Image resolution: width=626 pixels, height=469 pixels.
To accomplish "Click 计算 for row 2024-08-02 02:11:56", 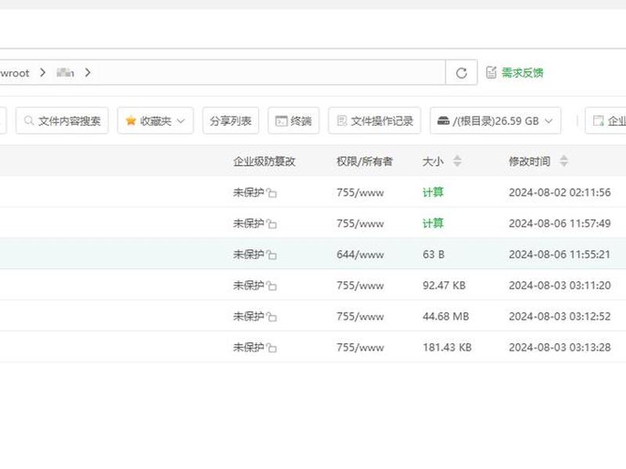I will pyautogui.click(x=433, y=192).
